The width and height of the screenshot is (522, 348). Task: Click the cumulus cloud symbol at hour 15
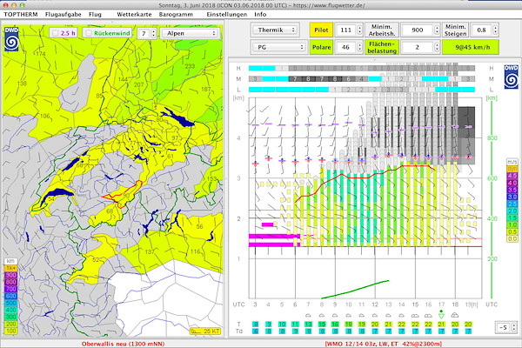(415, 315)
